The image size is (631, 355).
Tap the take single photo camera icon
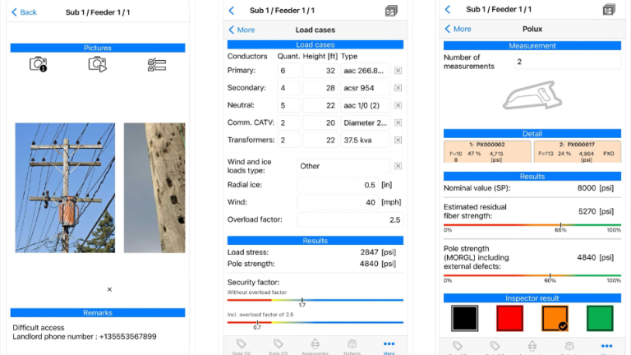(x=39, y=64)
